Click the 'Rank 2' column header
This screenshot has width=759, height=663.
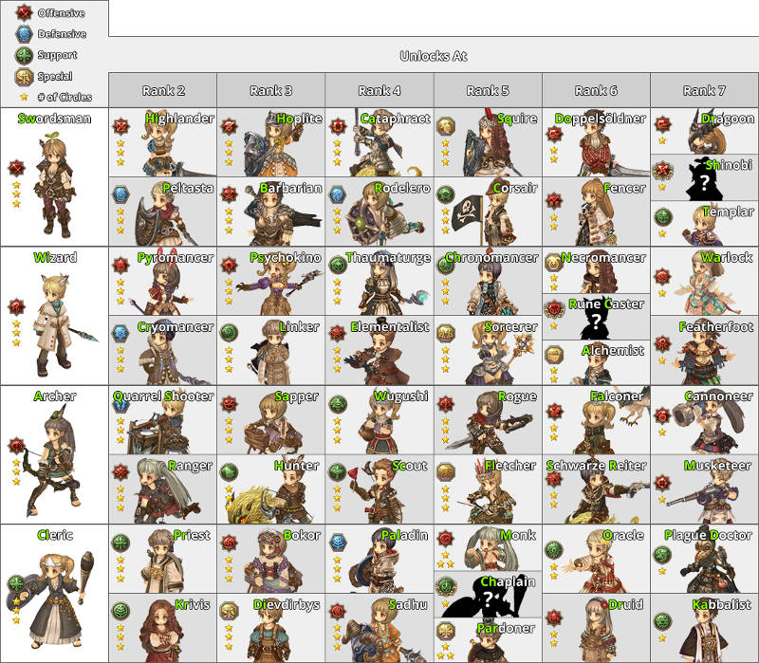[163, 90]
